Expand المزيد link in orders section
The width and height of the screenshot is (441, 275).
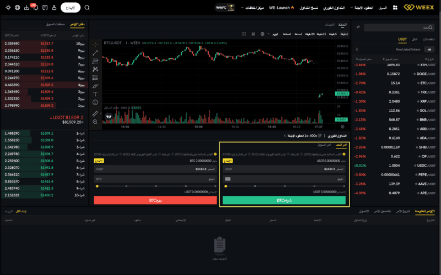point(9,211)
